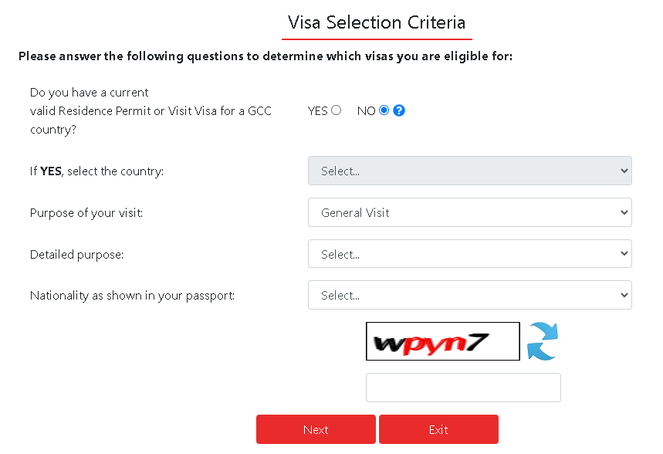This screenshot has width=663, height=454.
Task: Click the 'Nationality as shown in your passport' label
Action: 132,296
